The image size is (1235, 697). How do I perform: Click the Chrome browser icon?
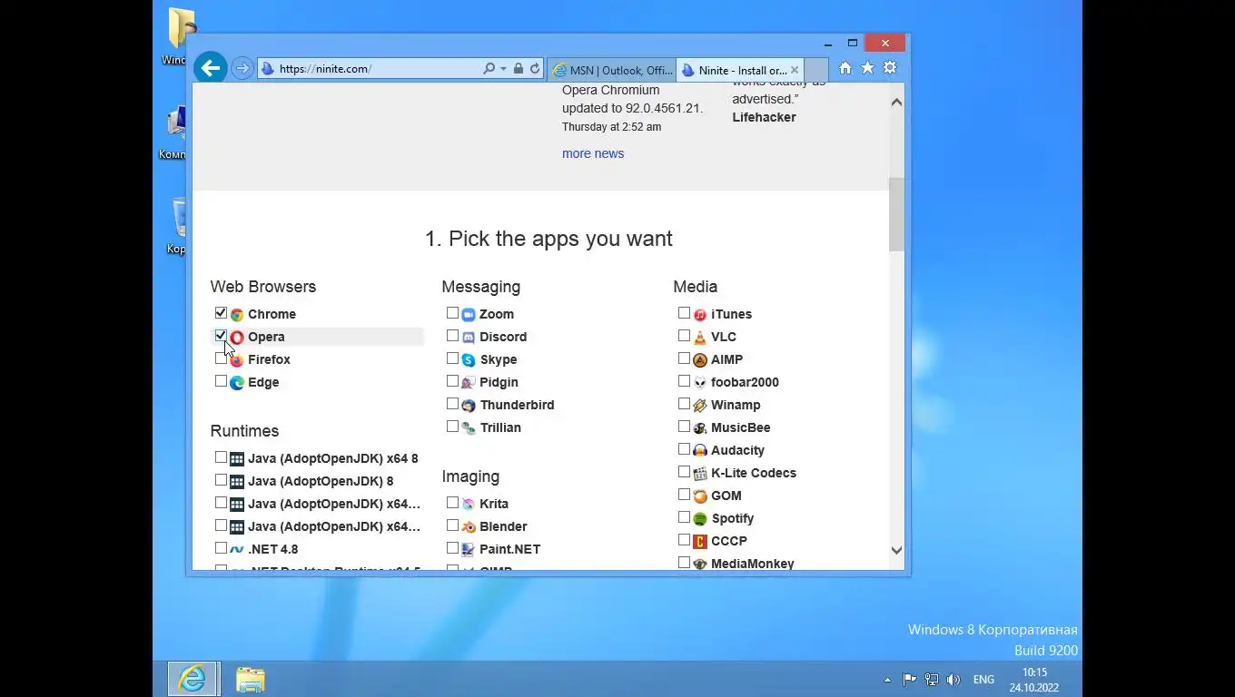click(237, 315)
